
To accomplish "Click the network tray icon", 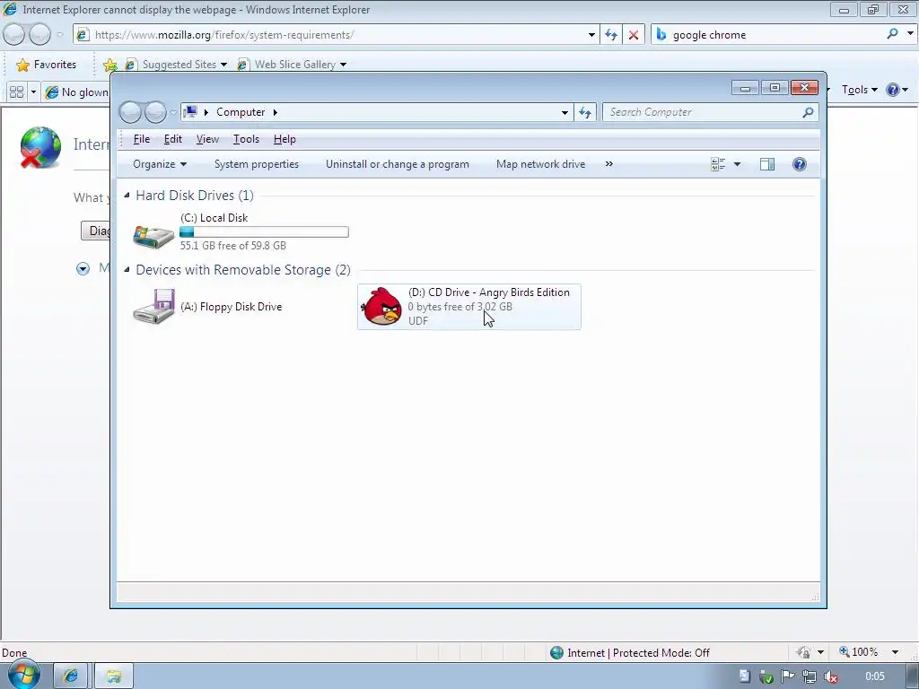I will [x=810, y=676].
